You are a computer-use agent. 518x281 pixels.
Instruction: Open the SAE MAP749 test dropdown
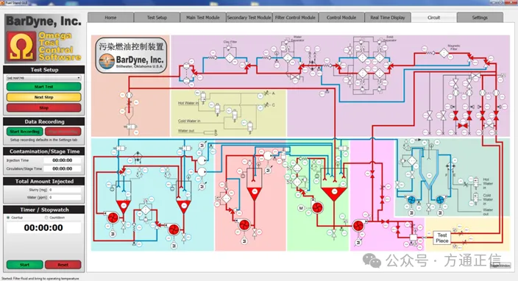[43, 78]
